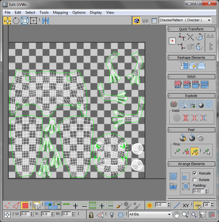Toggle Lock Selected Subobjects padlock
219x222 pixels.
tap(91, 215)
